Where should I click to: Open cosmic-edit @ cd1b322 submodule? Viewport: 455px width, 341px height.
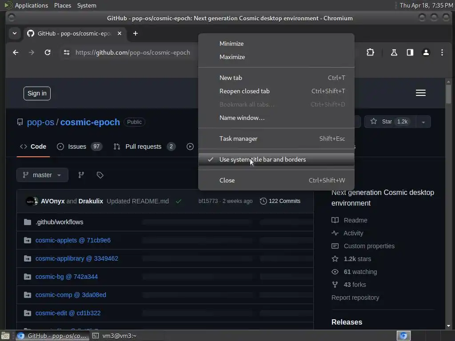(68, 313)
